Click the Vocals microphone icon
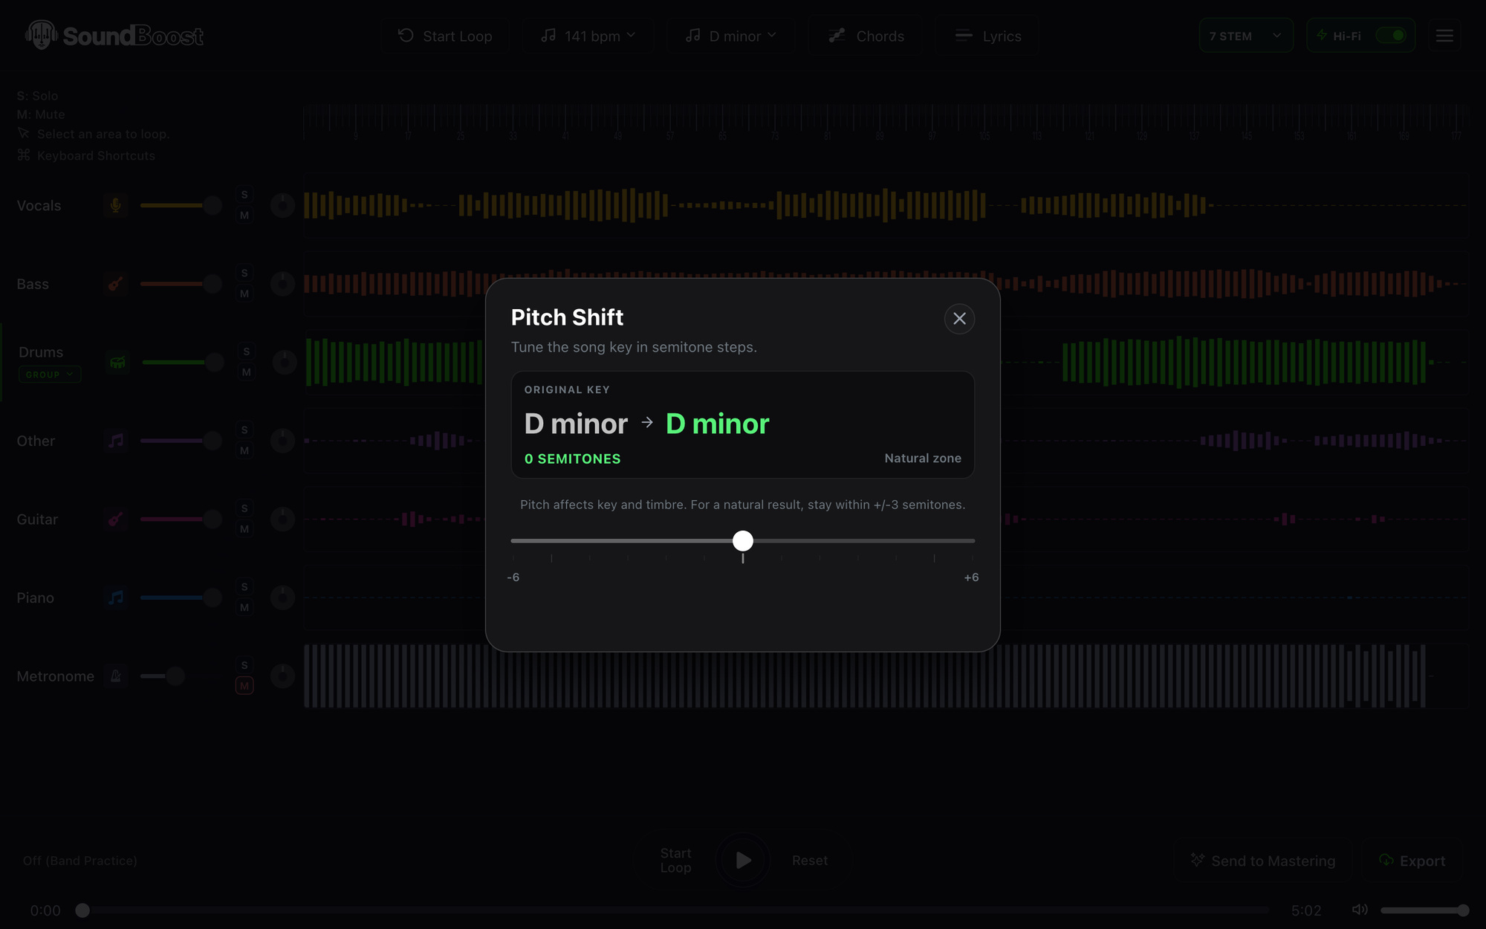This screenshot has height=929, width=1486. [116, 205]
